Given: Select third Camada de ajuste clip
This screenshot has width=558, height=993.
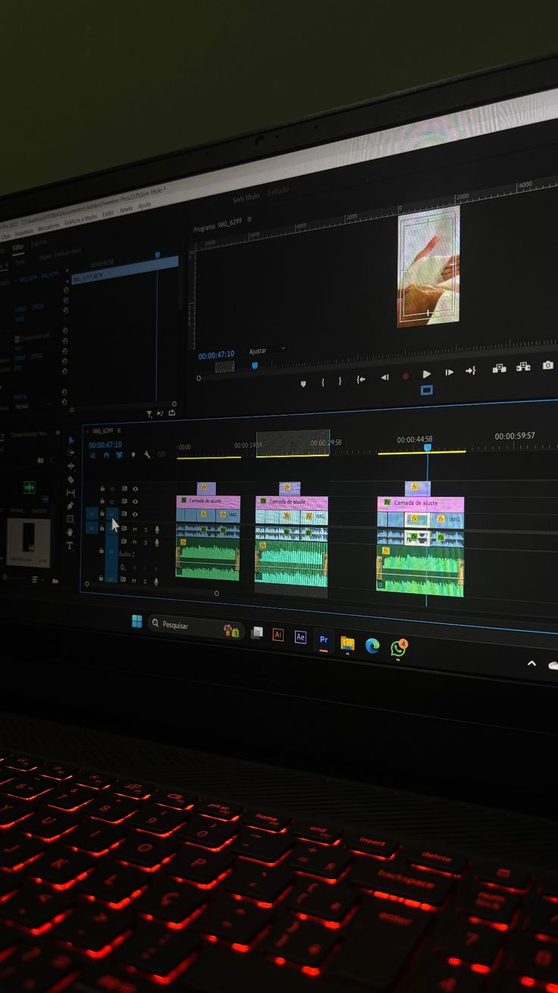Looking at the screenshot, I should tap(420, 503).
